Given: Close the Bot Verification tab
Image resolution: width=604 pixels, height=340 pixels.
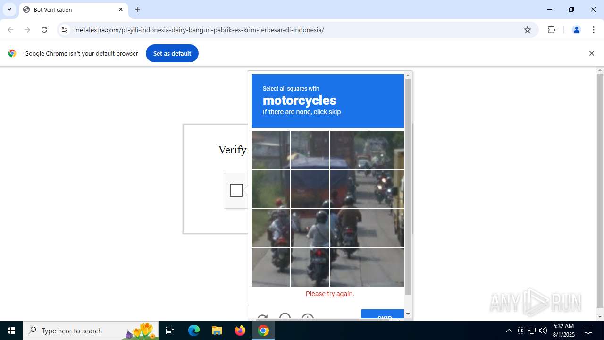Looking at the screenshot, I should click(121, 9).
